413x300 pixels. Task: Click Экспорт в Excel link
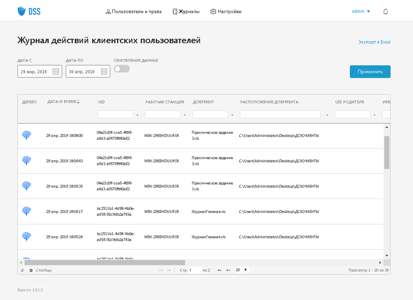click(374, 42)
